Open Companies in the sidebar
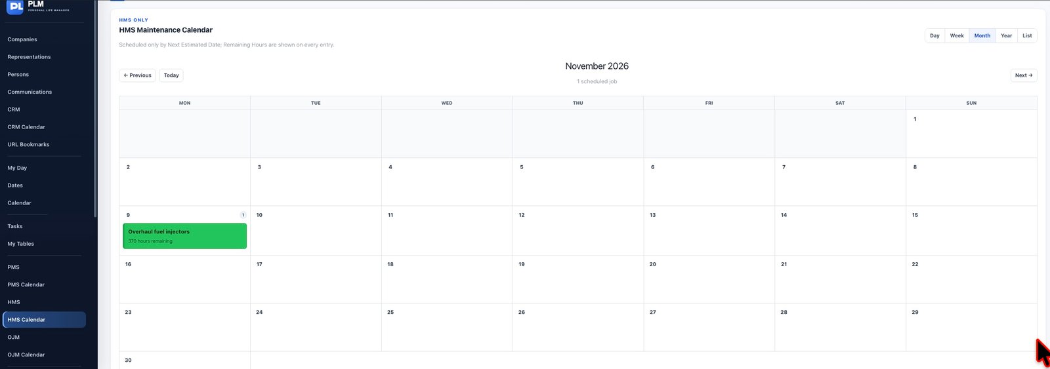 click(x=22, y=39)
